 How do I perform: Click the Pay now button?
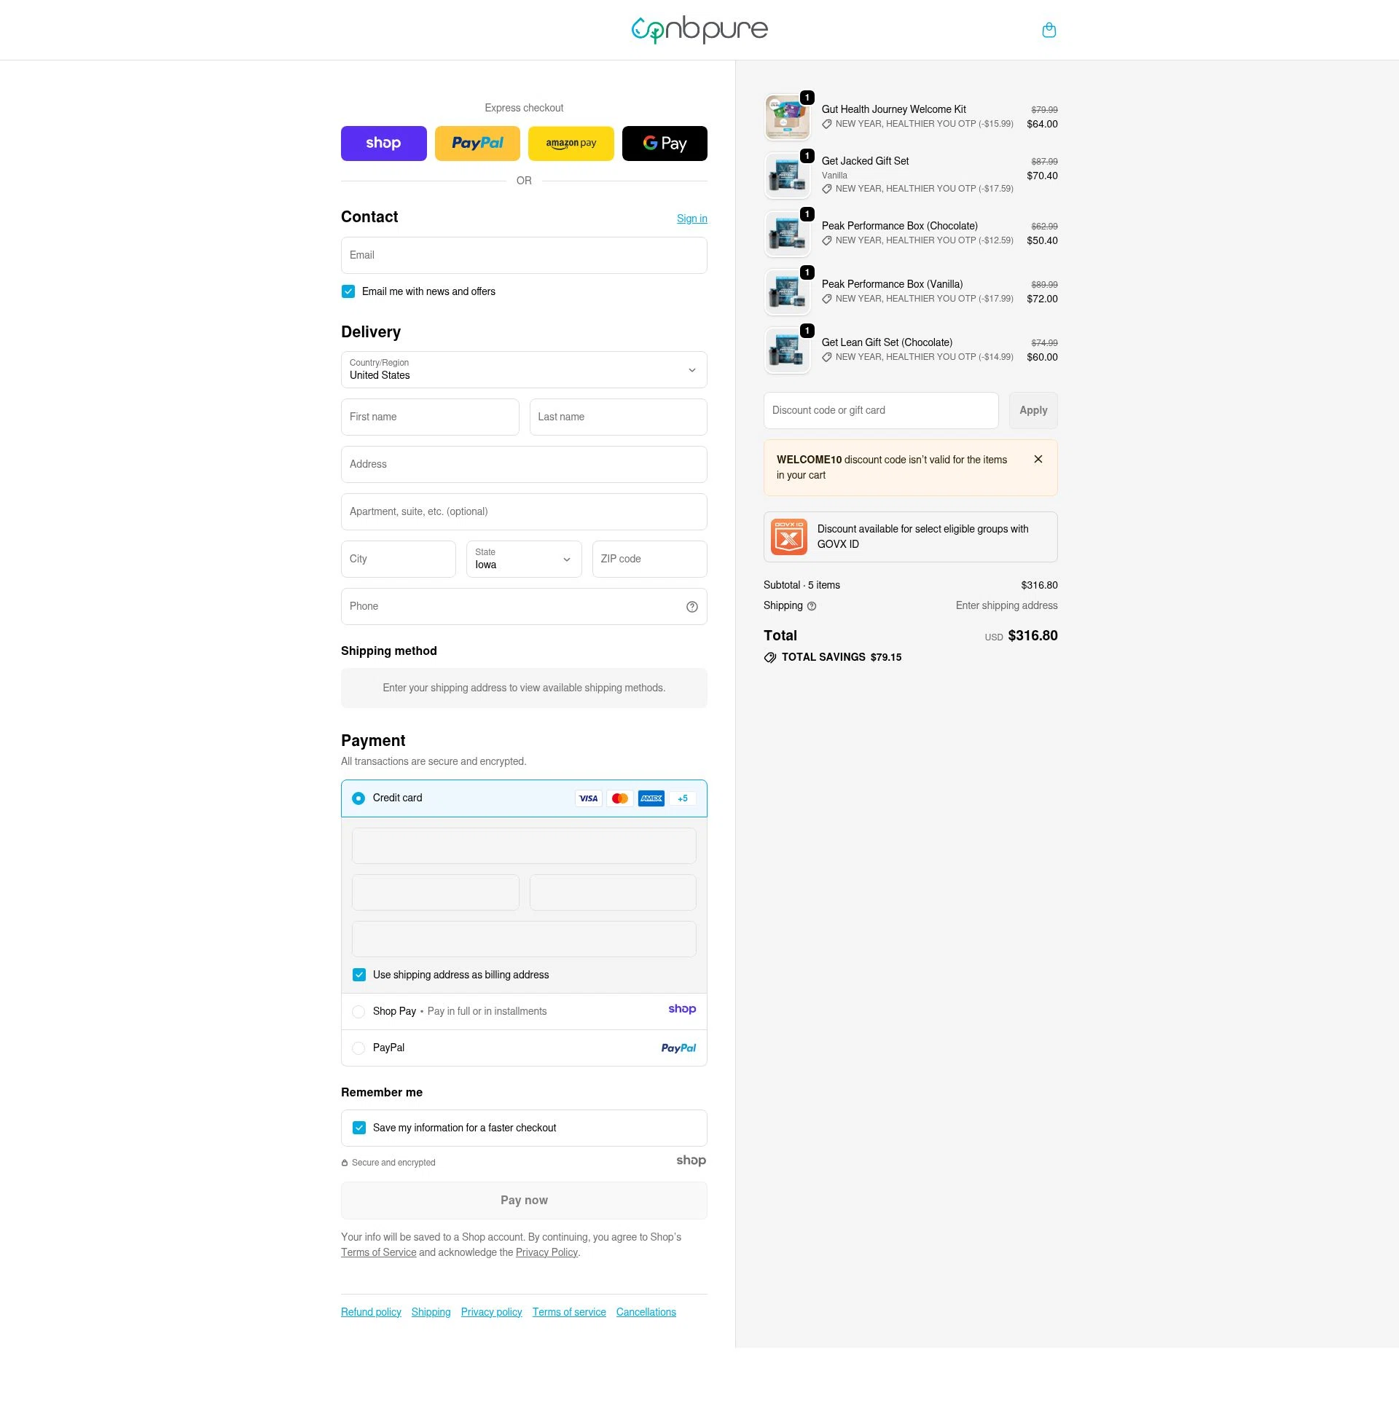click(x=524, y=1200)
